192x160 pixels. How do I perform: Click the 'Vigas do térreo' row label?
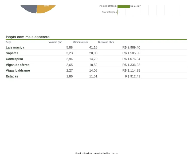click(18, 65)
